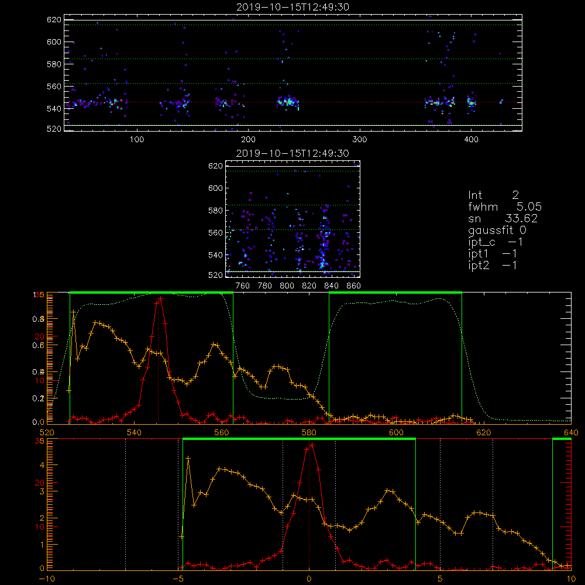Select the 'ipt2 -1' readout text

(x=492, y=265)
